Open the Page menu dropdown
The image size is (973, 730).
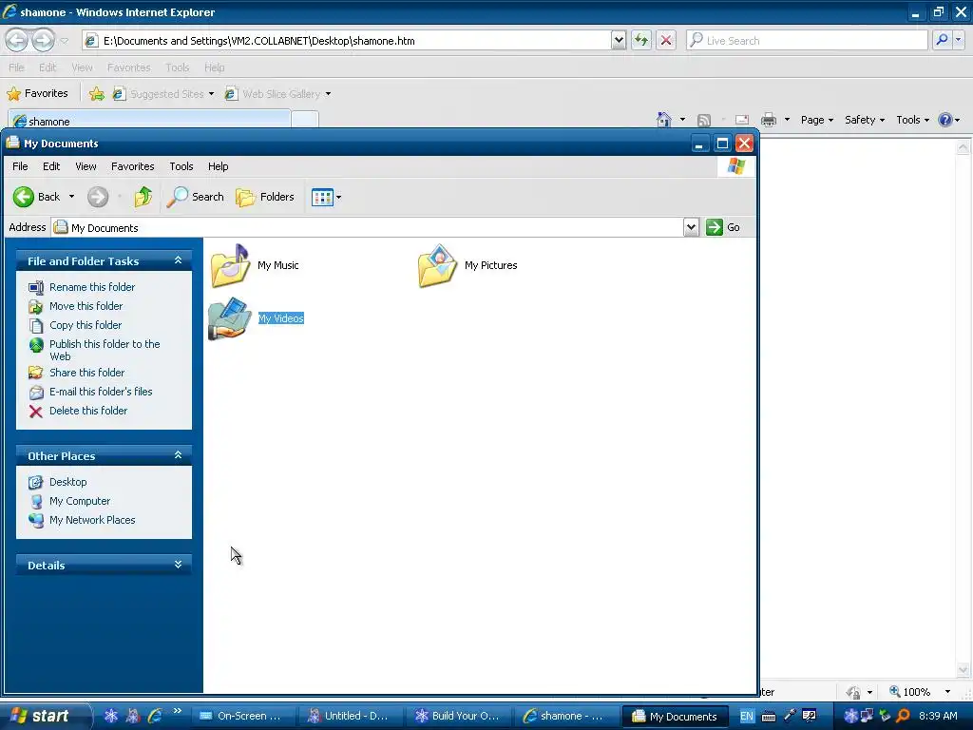816,120
